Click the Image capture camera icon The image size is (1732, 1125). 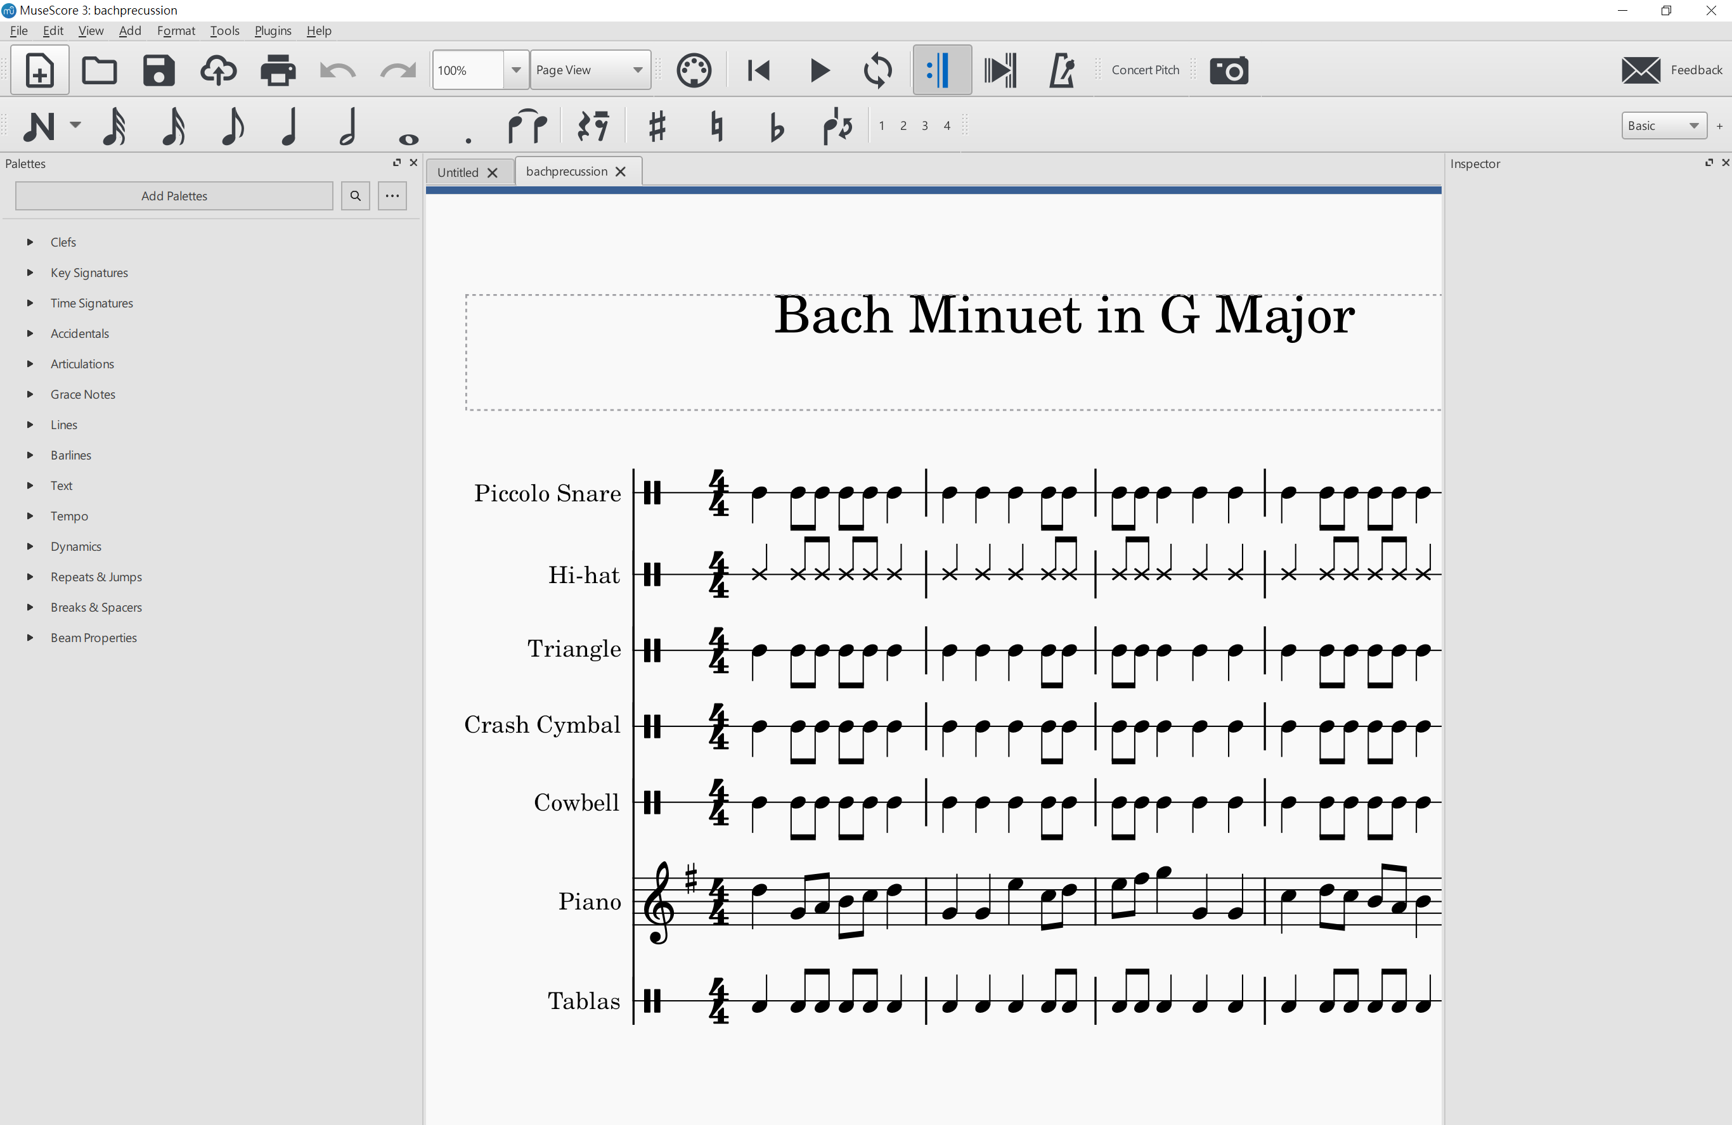(1229, 70)
